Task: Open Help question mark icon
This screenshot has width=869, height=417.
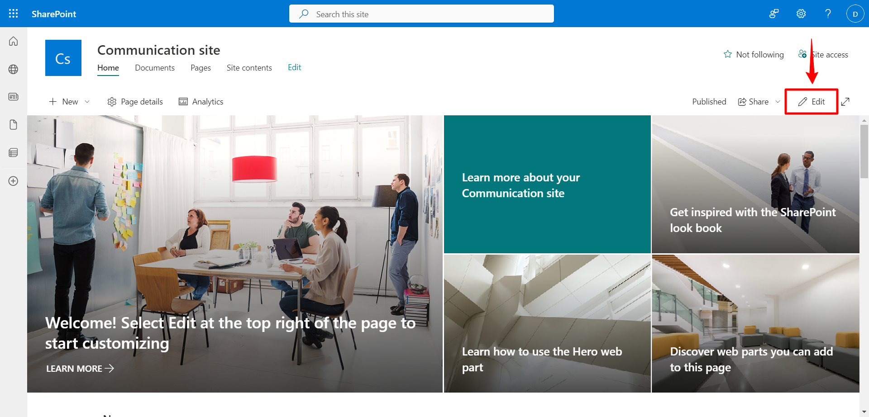Action: tap(828, 14)
